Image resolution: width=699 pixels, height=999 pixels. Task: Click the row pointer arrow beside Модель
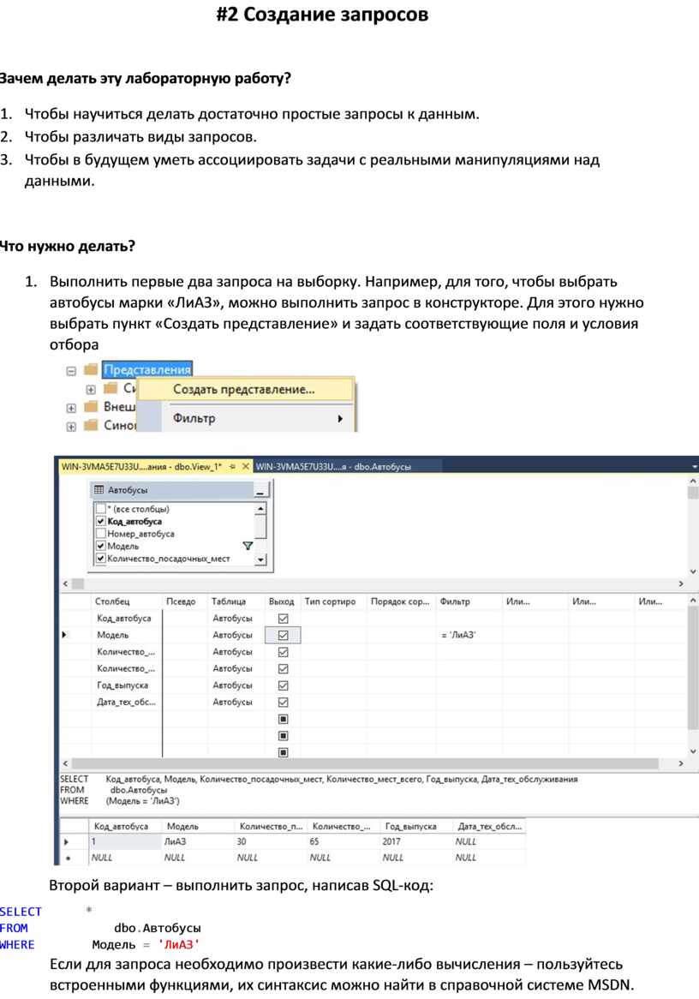coord(64,635)
